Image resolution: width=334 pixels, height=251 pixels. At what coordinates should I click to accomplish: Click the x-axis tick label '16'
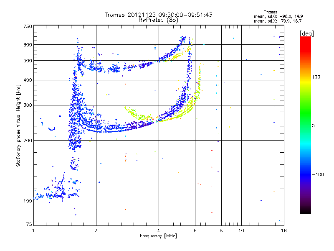284,231
